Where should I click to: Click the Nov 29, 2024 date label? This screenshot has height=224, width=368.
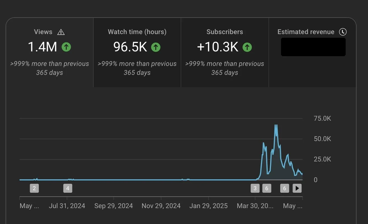tap(161, 206)
